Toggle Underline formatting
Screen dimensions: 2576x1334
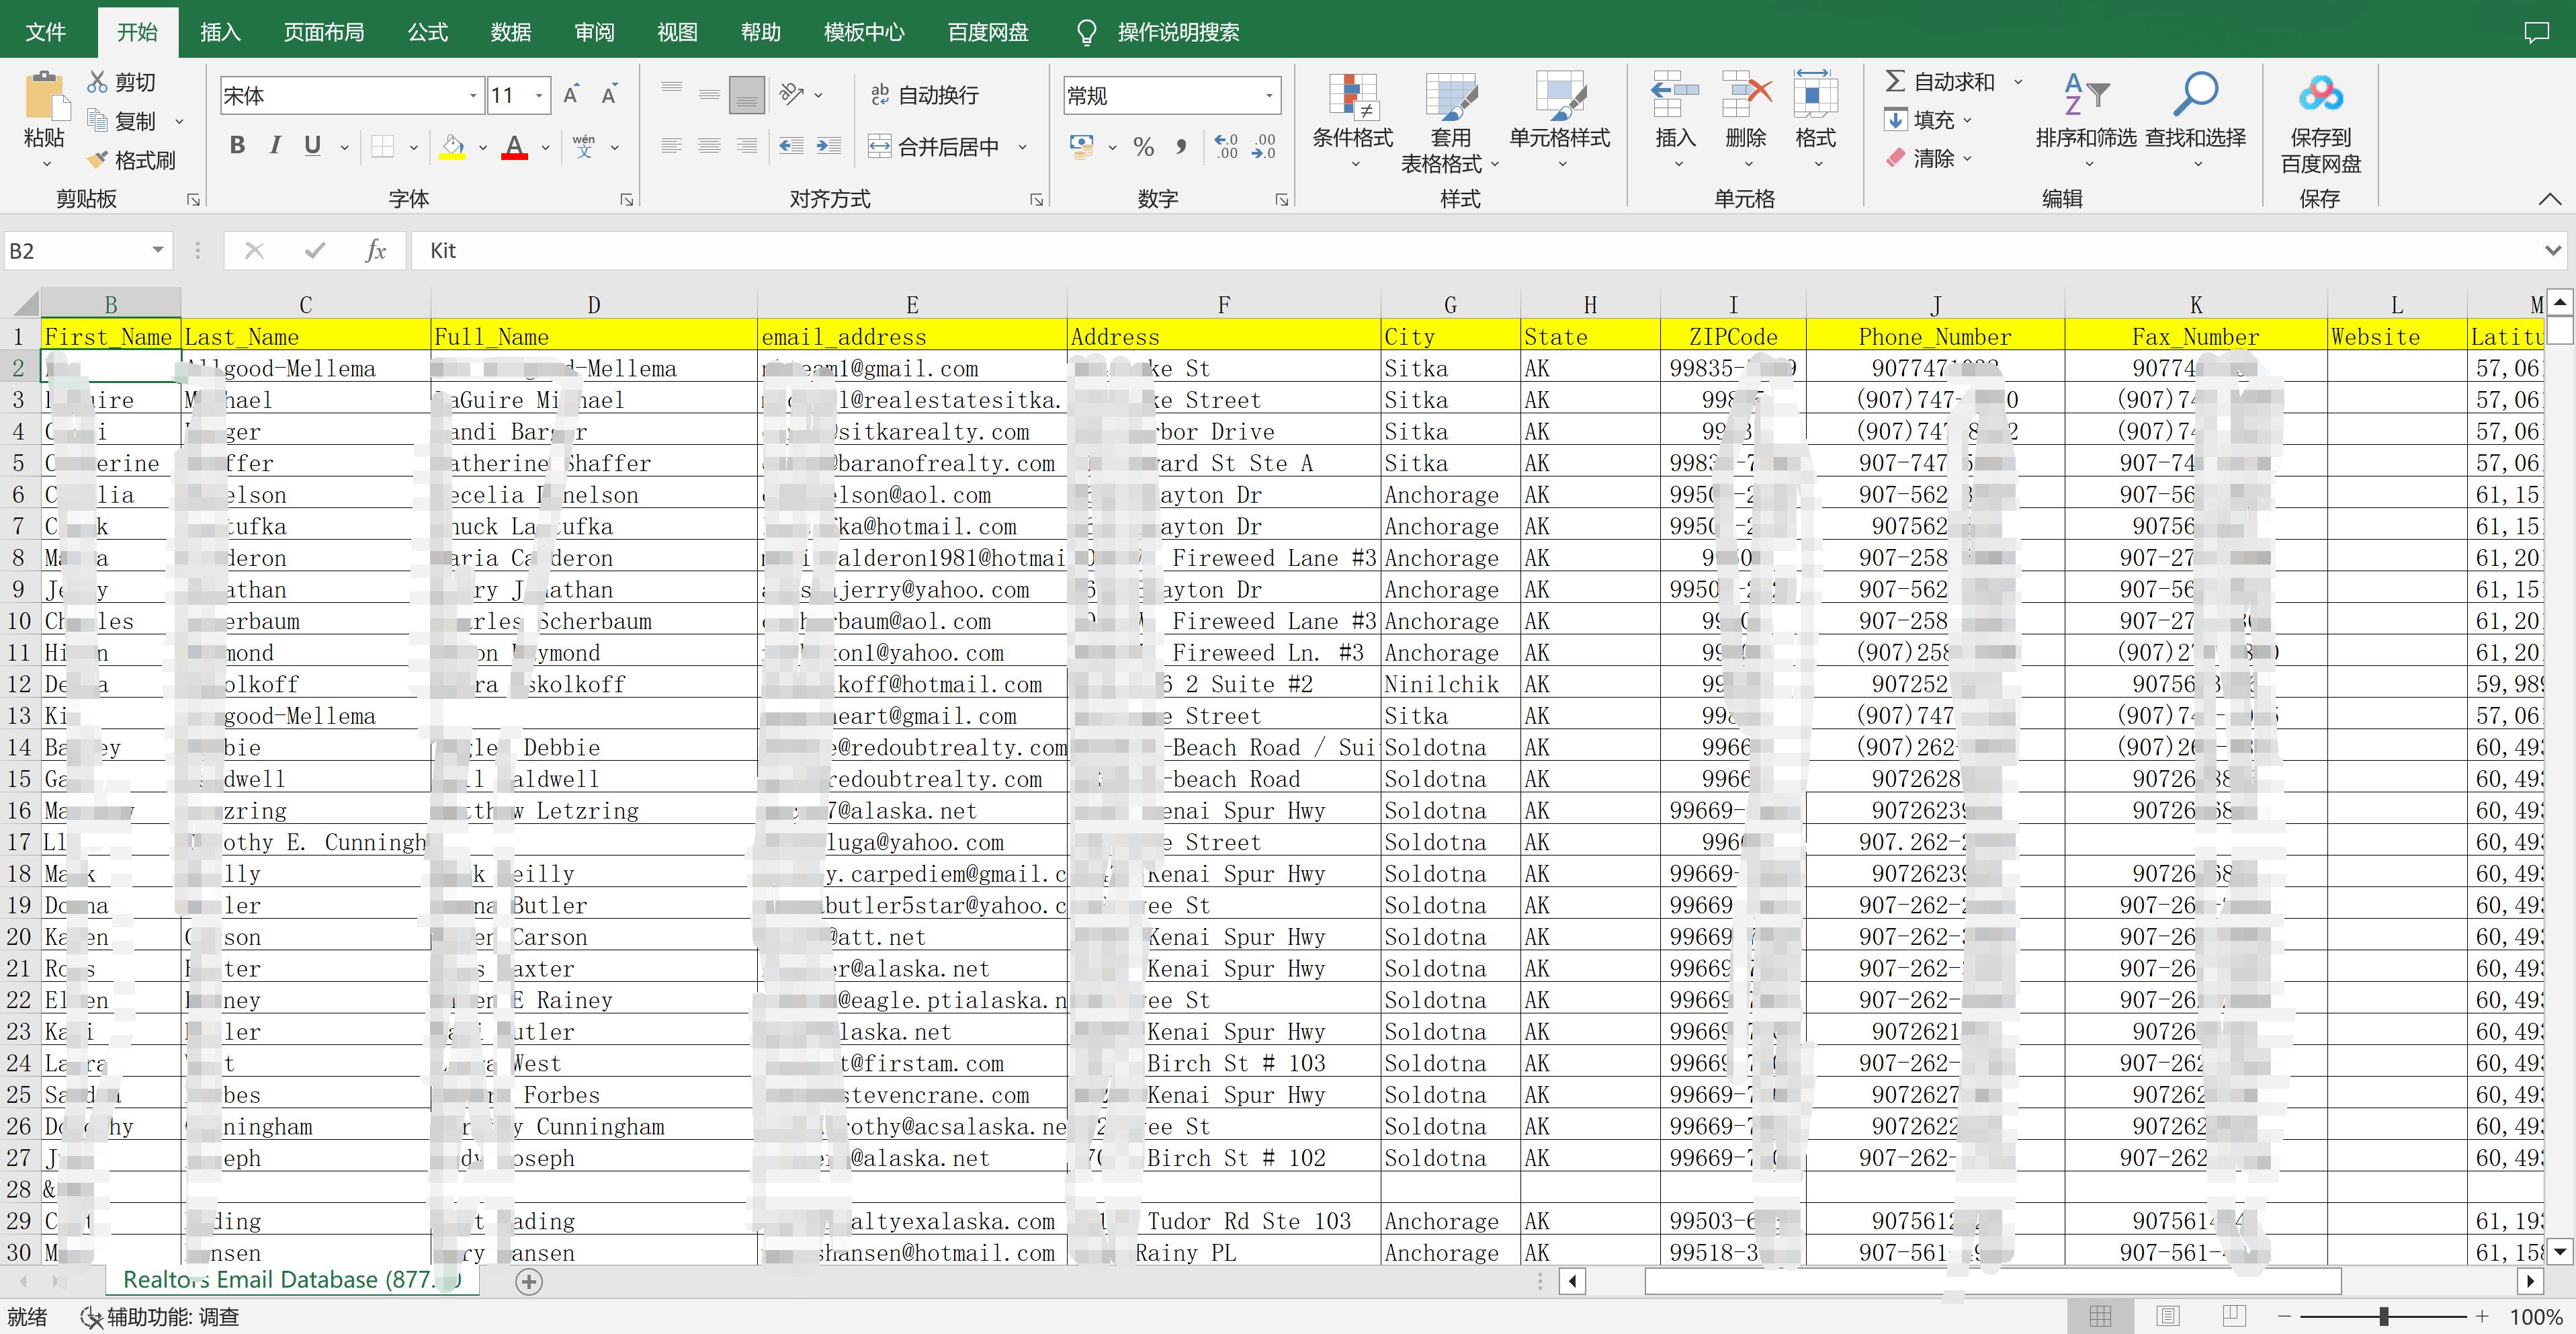[x=312, y=147]
